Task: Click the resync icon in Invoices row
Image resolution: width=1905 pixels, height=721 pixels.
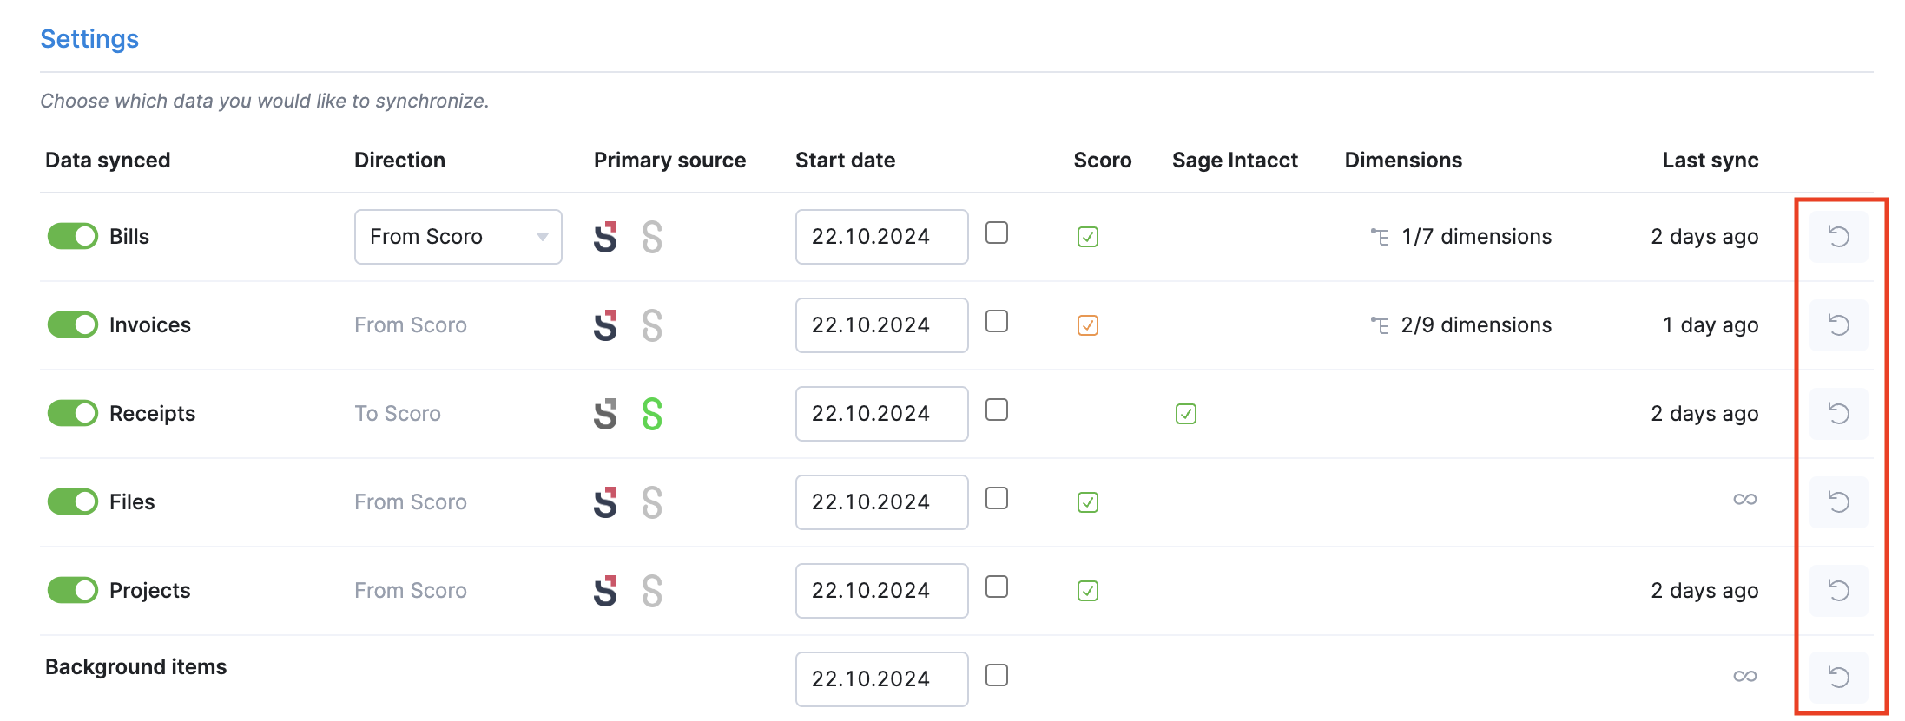Action: 1838,325
